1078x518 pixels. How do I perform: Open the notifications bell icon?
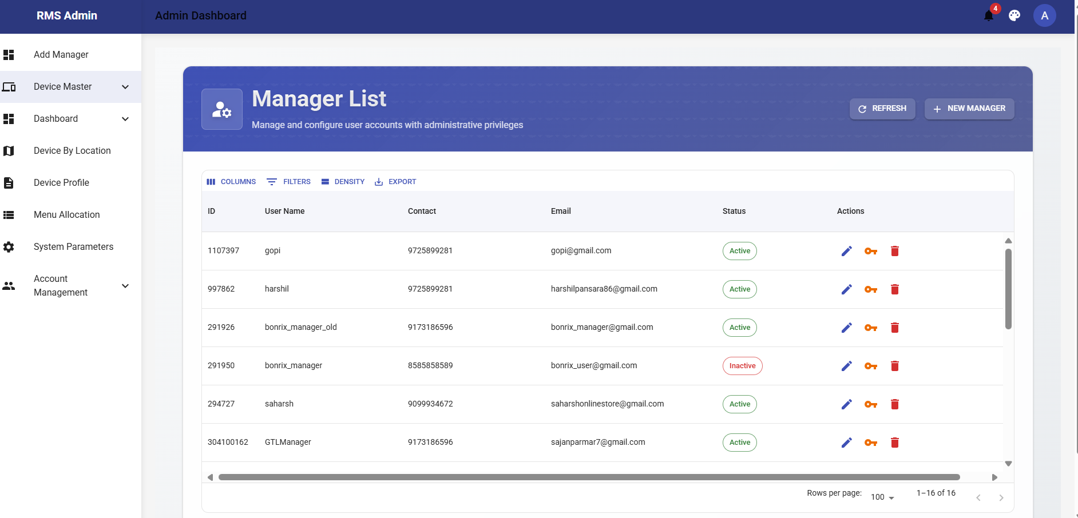(988, 16)
